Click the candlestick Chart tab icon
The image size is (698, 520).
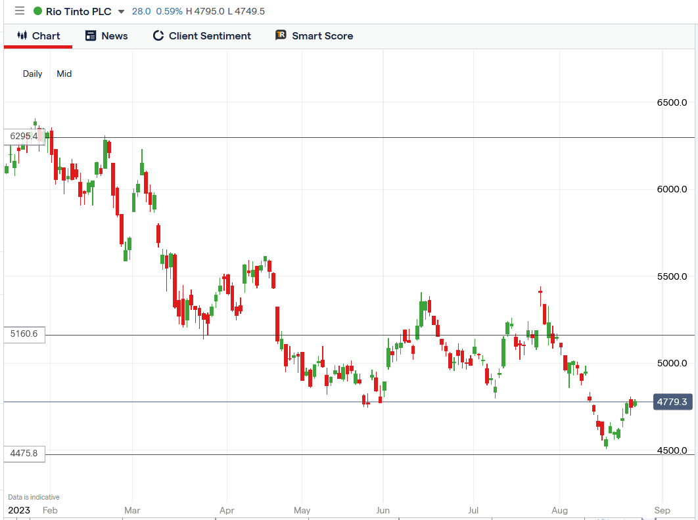[x=22, y=35]
